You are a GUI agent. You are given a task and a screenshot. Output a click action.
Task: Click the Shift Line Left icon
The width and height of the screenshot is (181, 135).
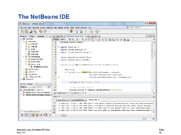110,39
